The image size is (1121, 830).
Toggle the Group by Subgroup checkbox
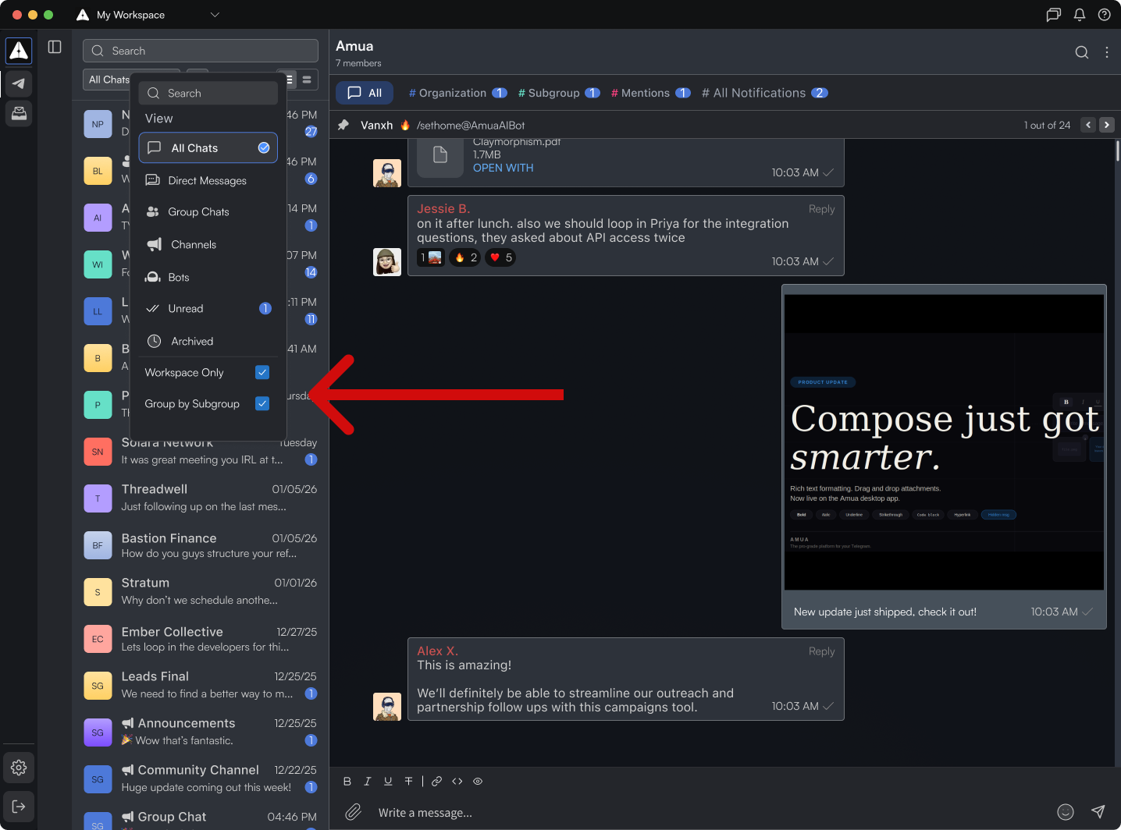262,403
